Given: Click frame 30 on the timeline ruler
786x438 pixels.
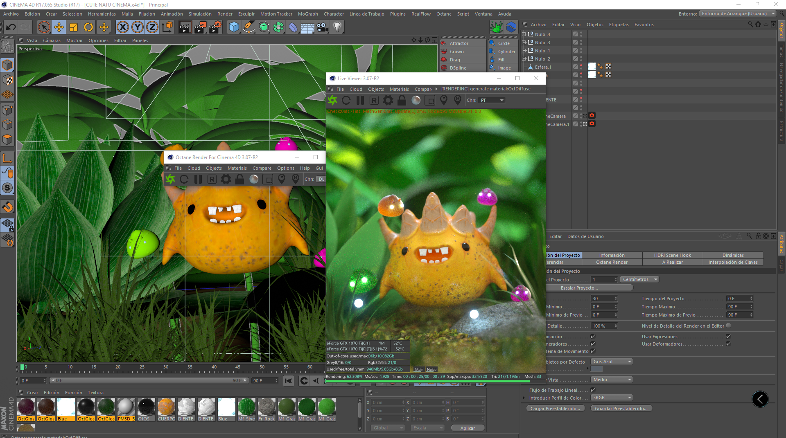Looking at the screenshot, I should pyautogui.click(x=166, y=367).
